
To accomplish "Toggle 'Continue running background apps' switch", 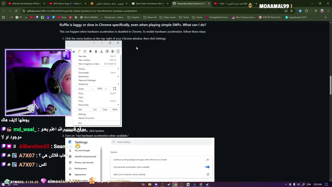I will tap(207, 160).
